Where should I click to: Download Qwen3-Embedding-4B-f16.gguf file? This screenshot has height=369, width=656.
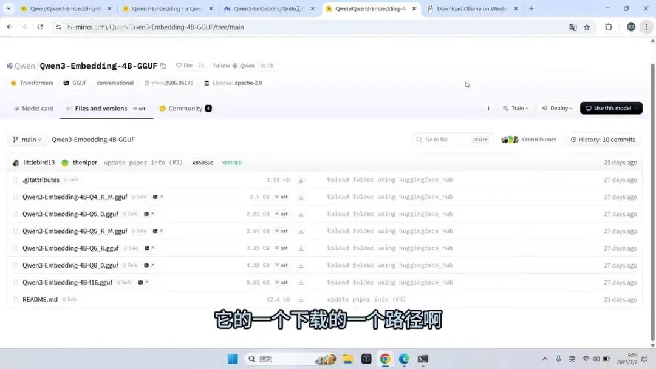pyautogui.click(x=301, y=282)
